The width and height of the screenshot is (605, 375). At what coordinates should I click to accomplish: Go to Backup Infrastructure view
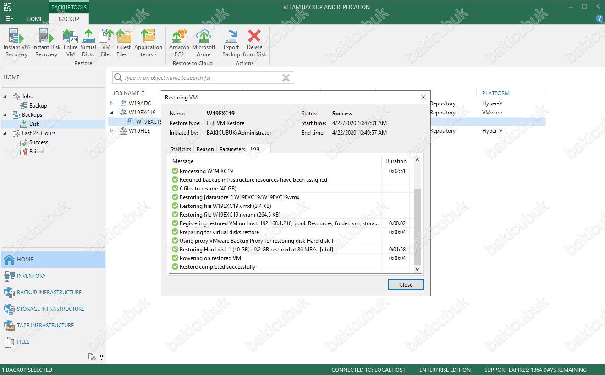[x=49, y=292]
